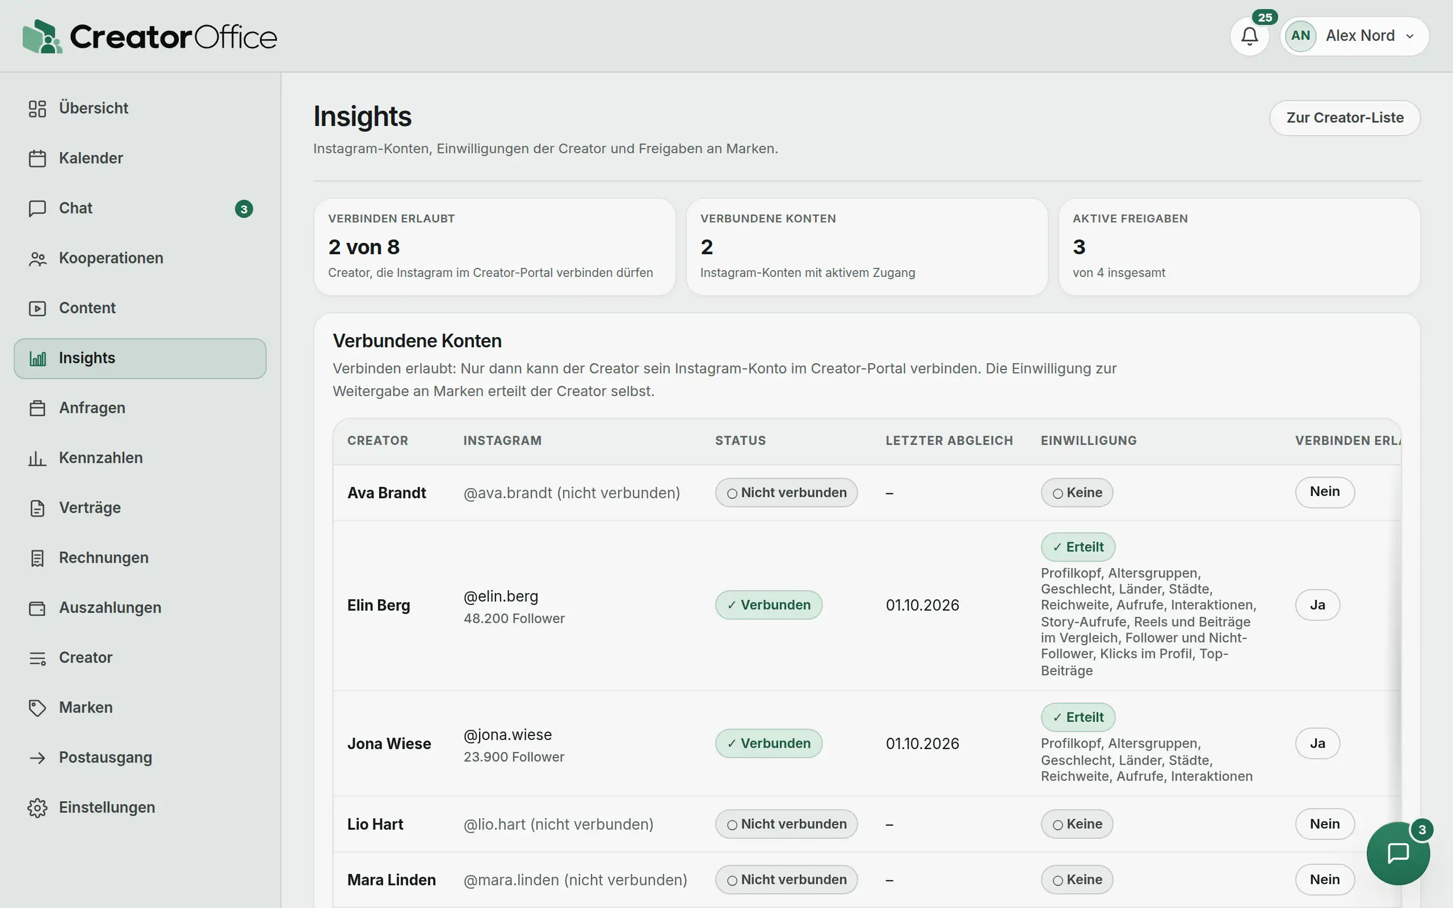
Task: Click the @jona.wiese Instagram handle
Action: point(507,735)
